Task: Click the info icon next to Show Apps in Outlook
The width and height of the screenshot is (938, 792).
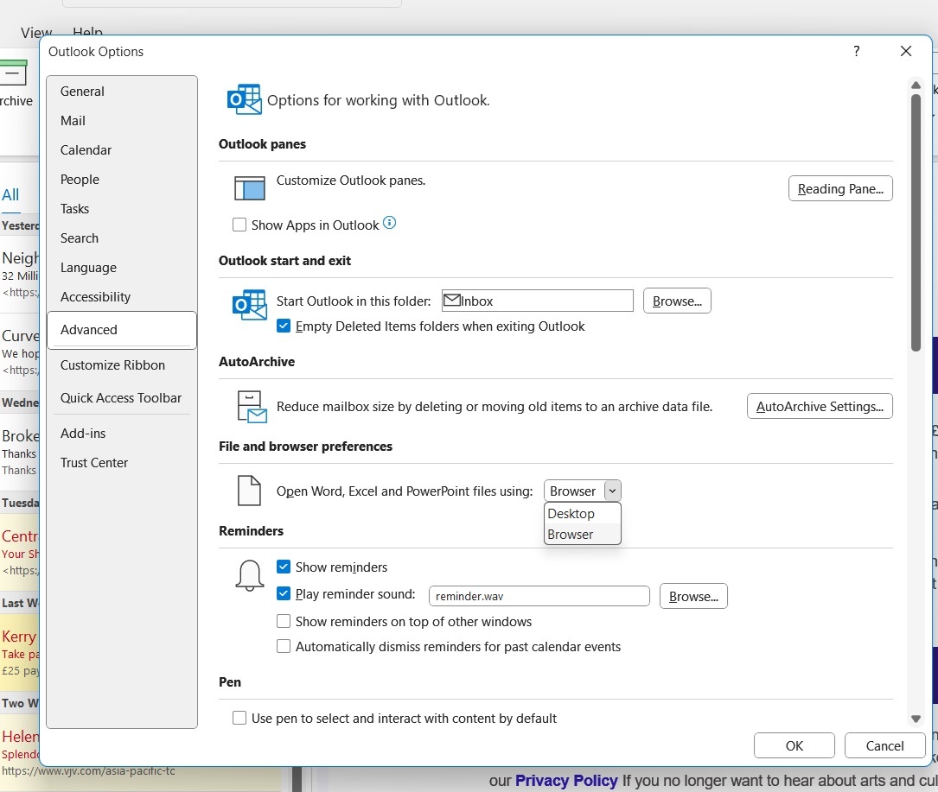Action: [x=389, y=223]
